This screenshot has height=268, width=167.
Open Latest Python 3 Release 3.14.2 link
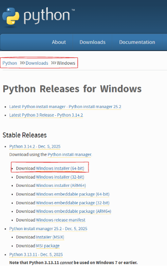pos(46,115)
